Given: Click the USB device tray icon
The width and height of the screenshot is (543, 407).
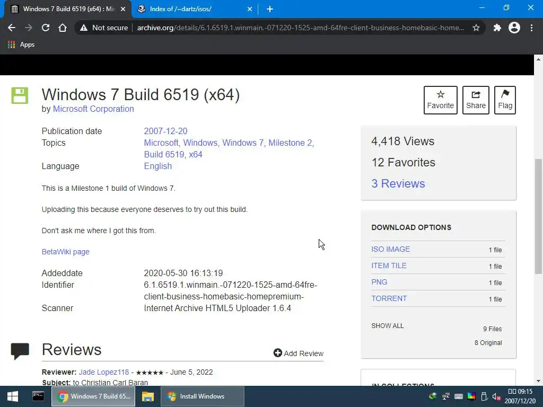Looking at the screenshot, I should click(484, 396).
